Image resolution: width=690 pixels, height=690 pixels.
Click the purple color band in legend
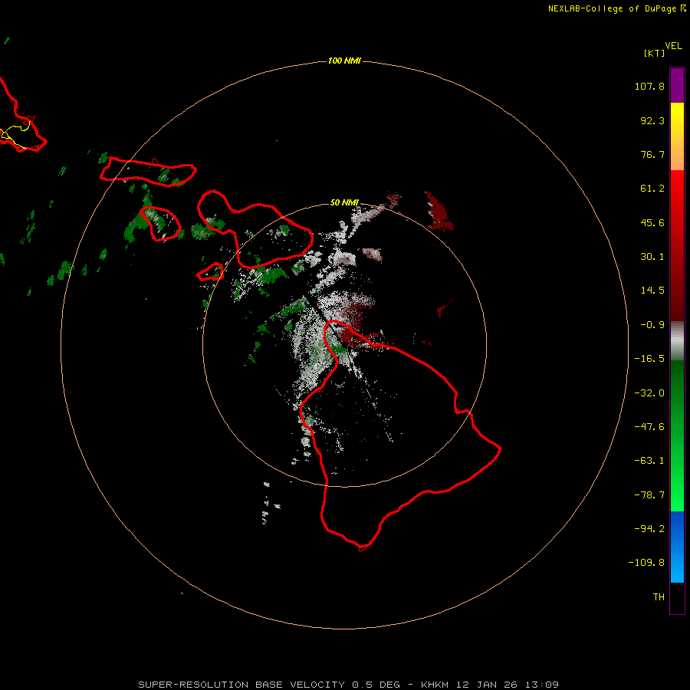tap(677, 85)
